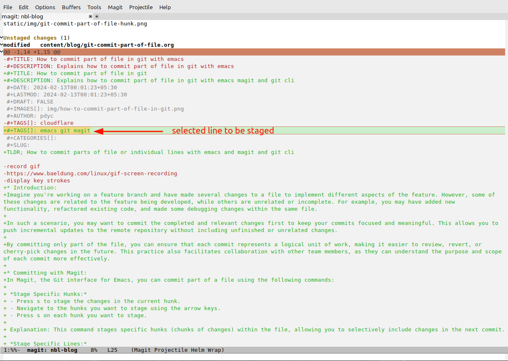Add a new tab with plus button
The width and height of the screenshot is (508, 361).
point(97,17)
